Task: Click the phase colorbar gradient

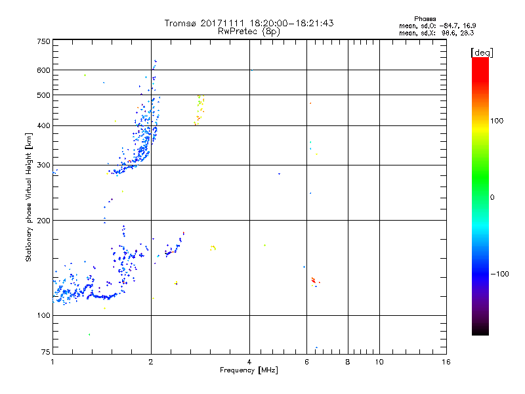Action: 480,196
